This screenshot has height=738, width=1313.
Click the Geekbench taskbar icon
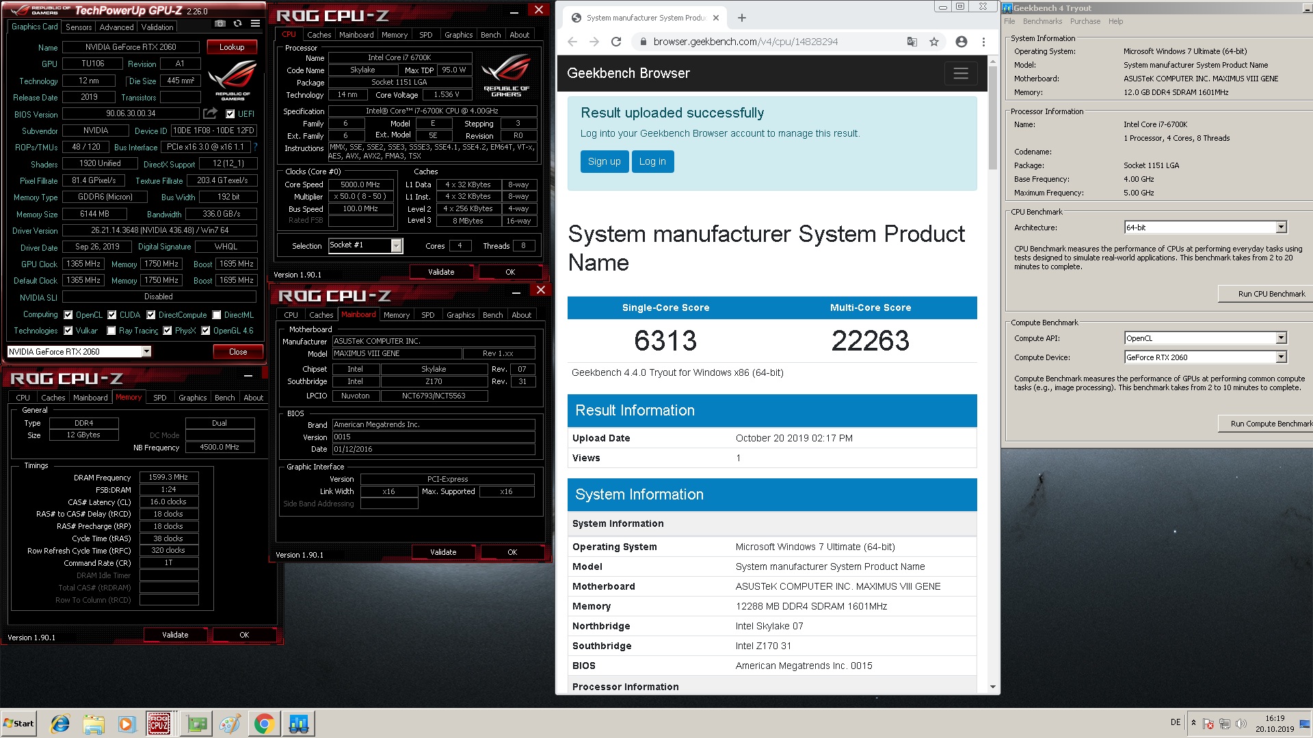tap(299, 724)
